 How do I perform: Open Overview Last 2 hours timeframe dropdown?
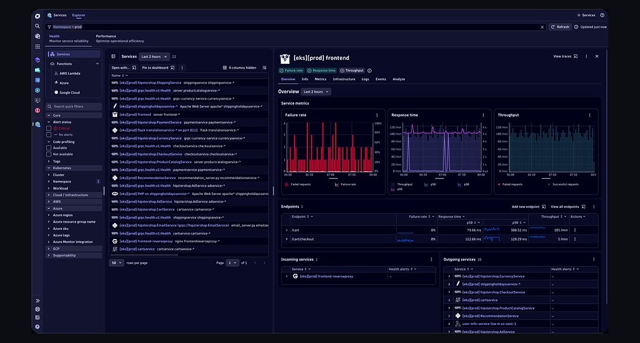(317, 92)
